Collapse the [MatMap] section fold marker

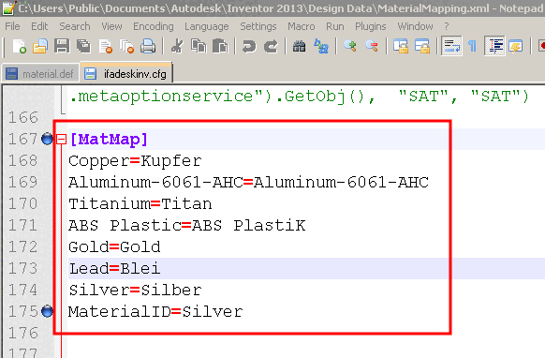(61, 140)
